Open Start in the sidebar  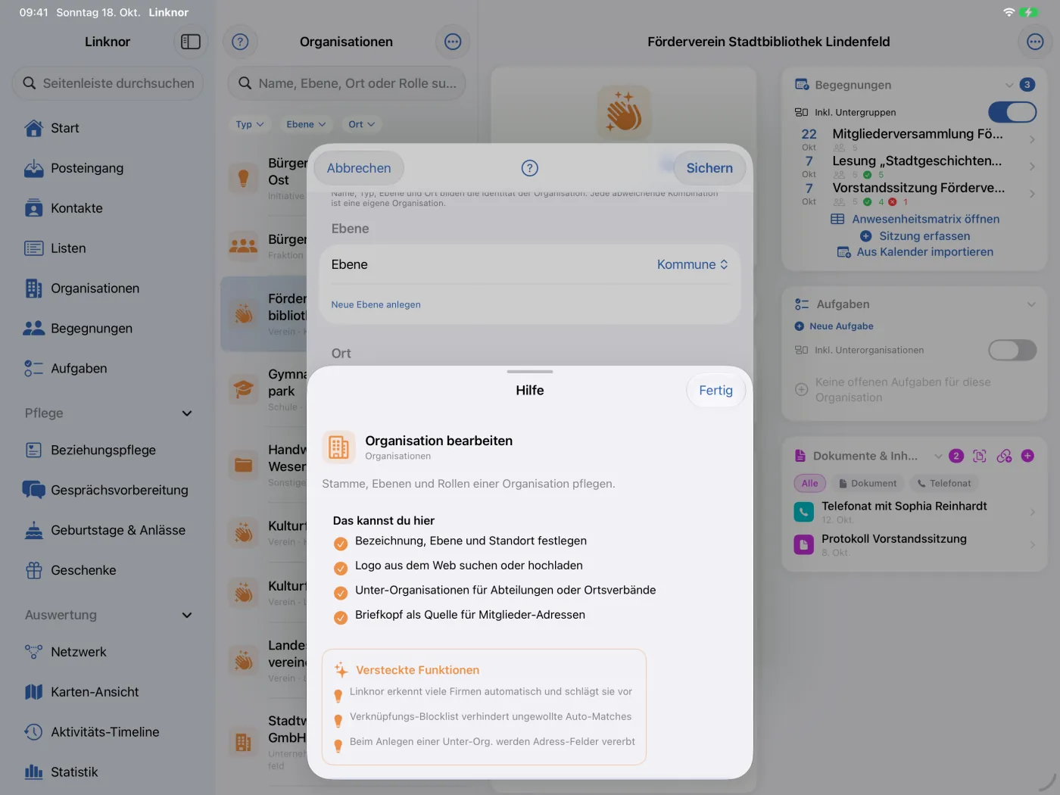[x=108, y=128]
